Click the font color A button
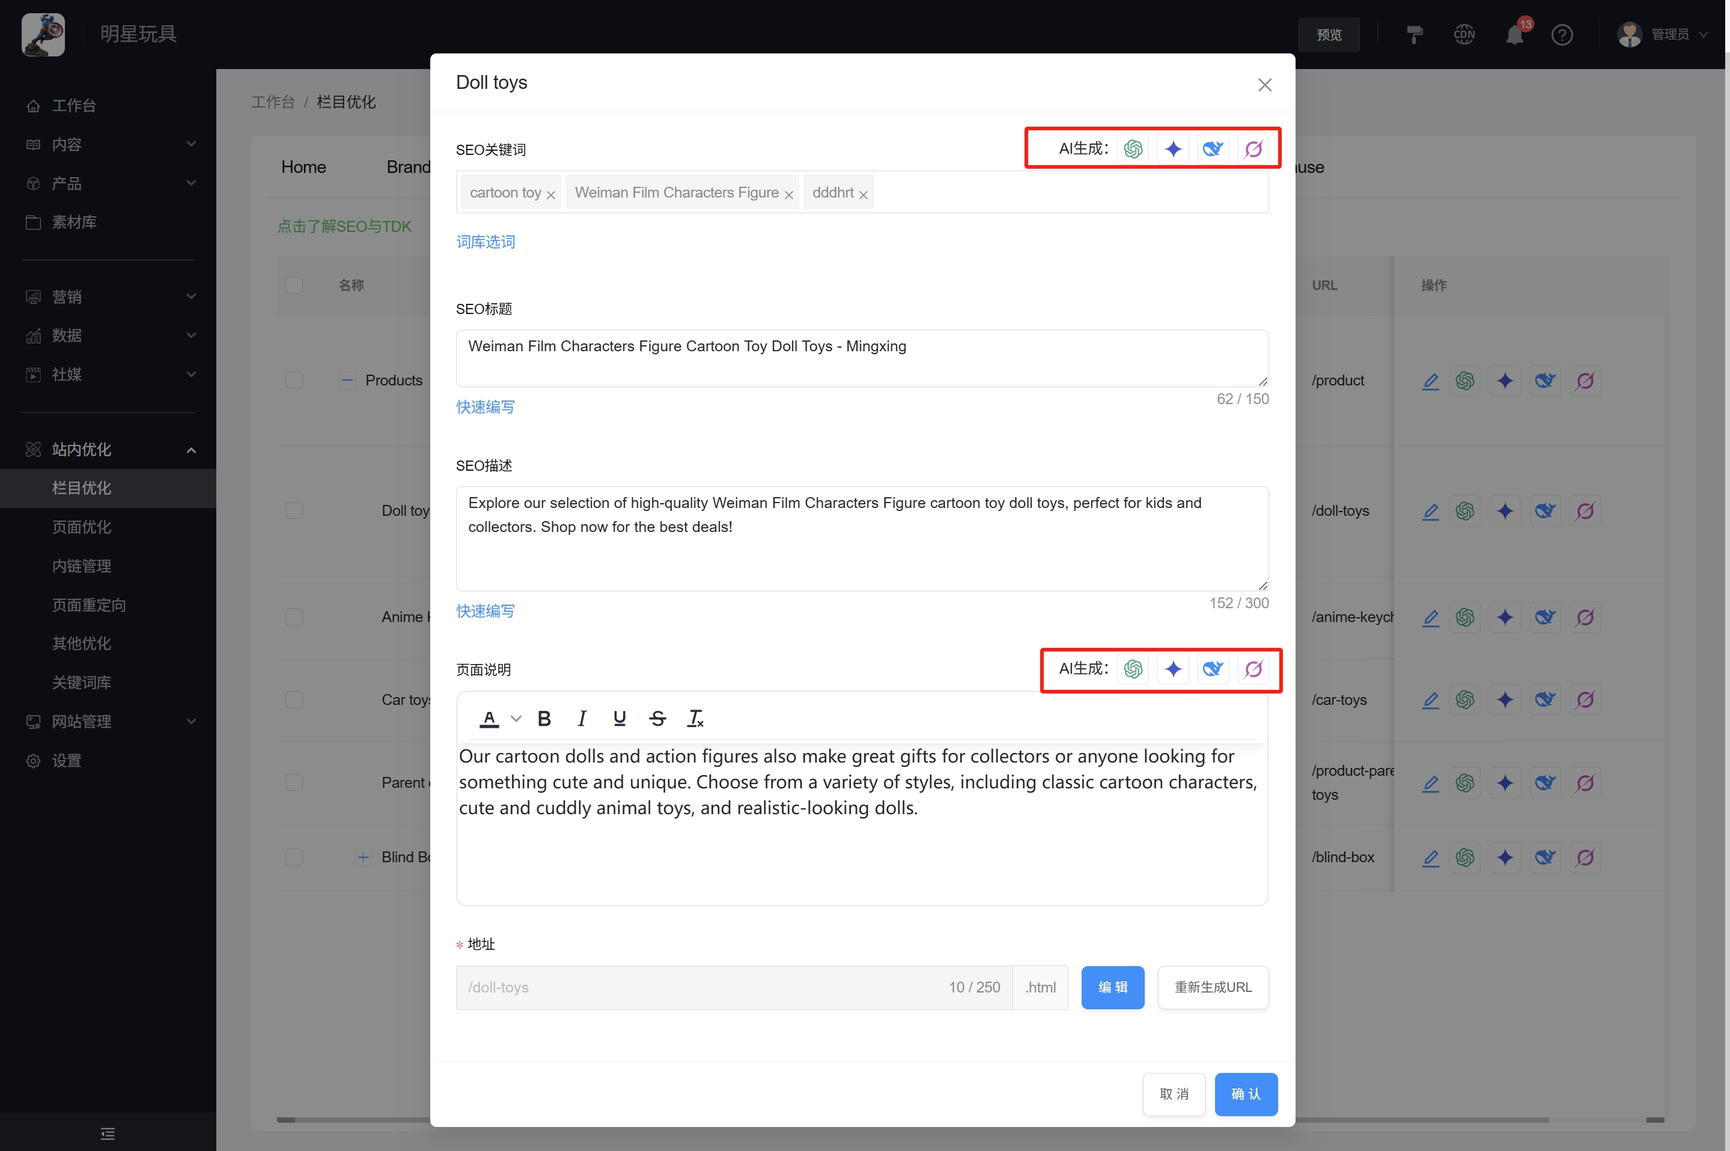This screenshot has height=1151, width=1730. [x=489, y=719]
